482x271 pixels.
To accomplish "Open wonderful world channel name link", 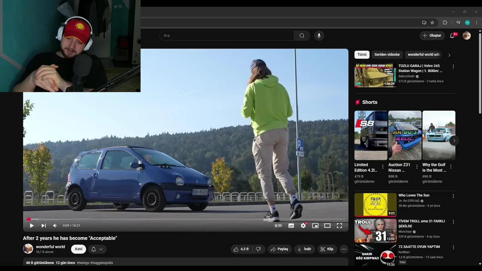I will [x=50, y=247].
